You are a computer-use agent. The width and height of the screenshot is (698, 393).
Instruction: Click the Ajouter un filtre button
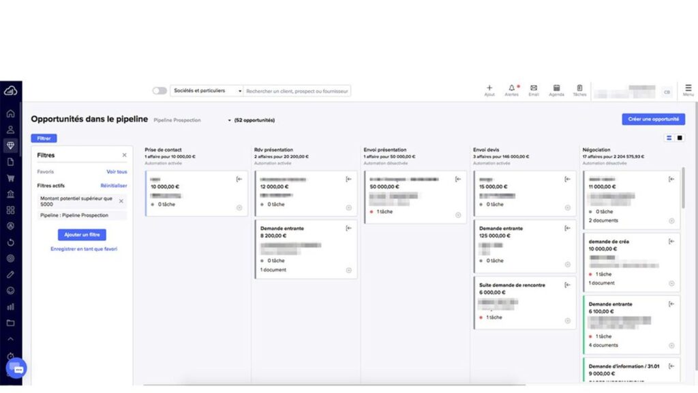[x=82, y=235]
